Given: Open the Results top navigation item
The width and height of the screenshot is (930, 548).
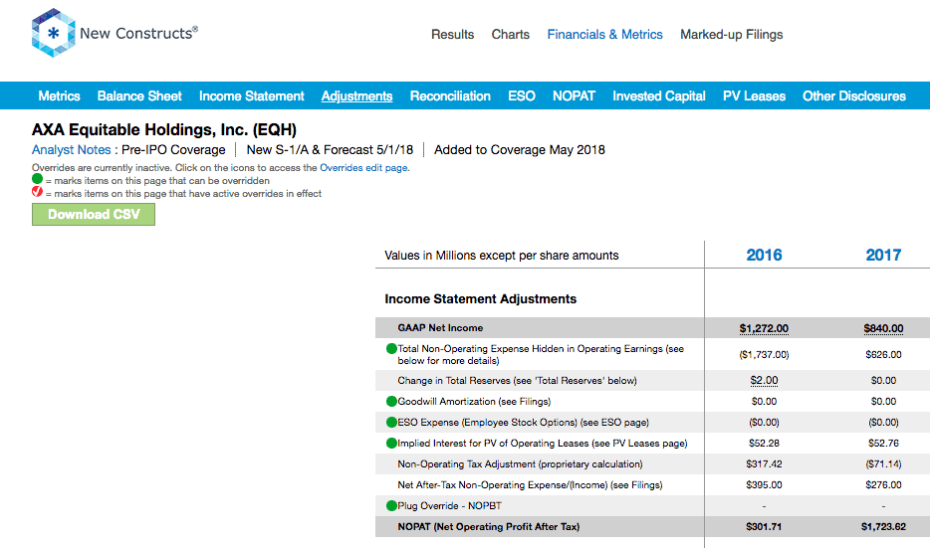Looking at the screenshot, I should (452, 35).
